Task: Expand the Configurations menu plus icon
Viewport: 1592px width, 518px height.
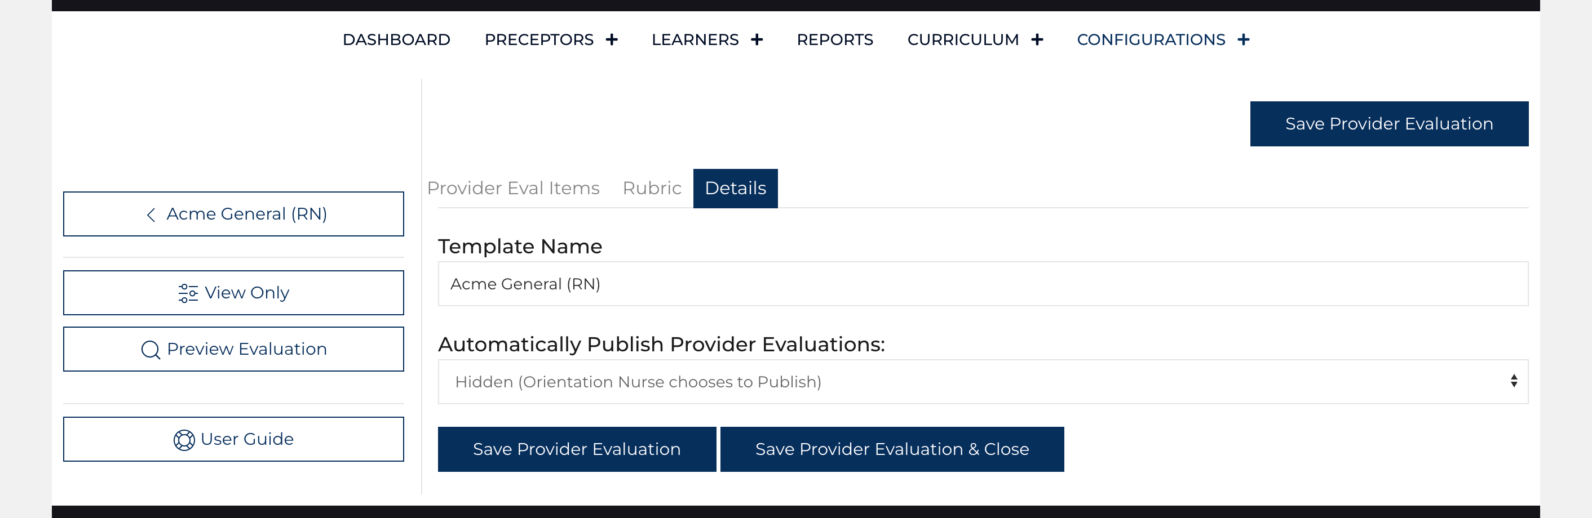Action: click(x=1244, y=39)
